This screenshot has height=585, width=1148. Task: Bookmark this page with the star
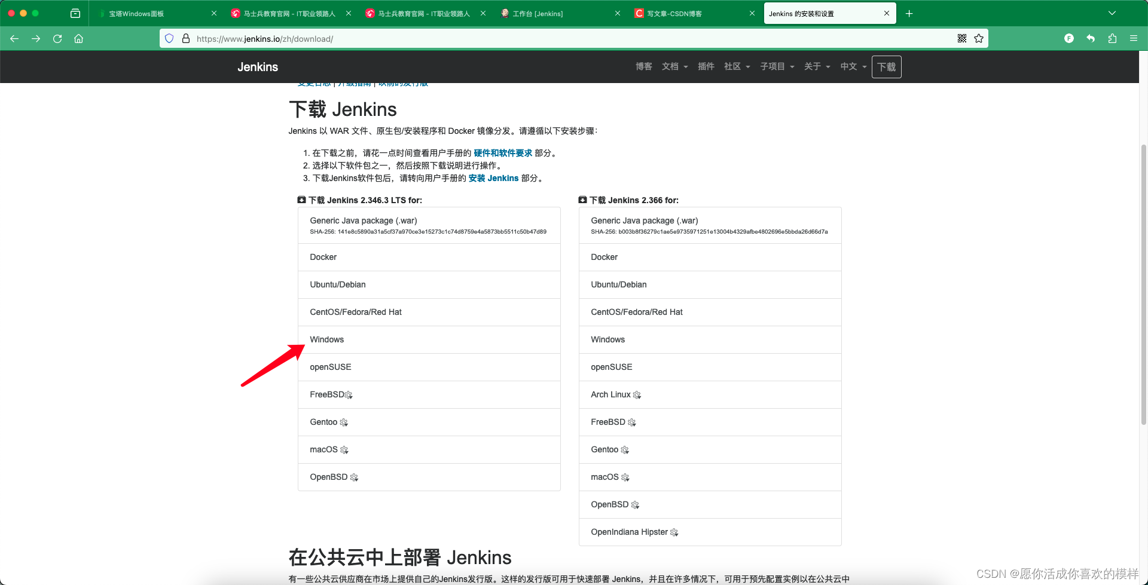point(979,38)
